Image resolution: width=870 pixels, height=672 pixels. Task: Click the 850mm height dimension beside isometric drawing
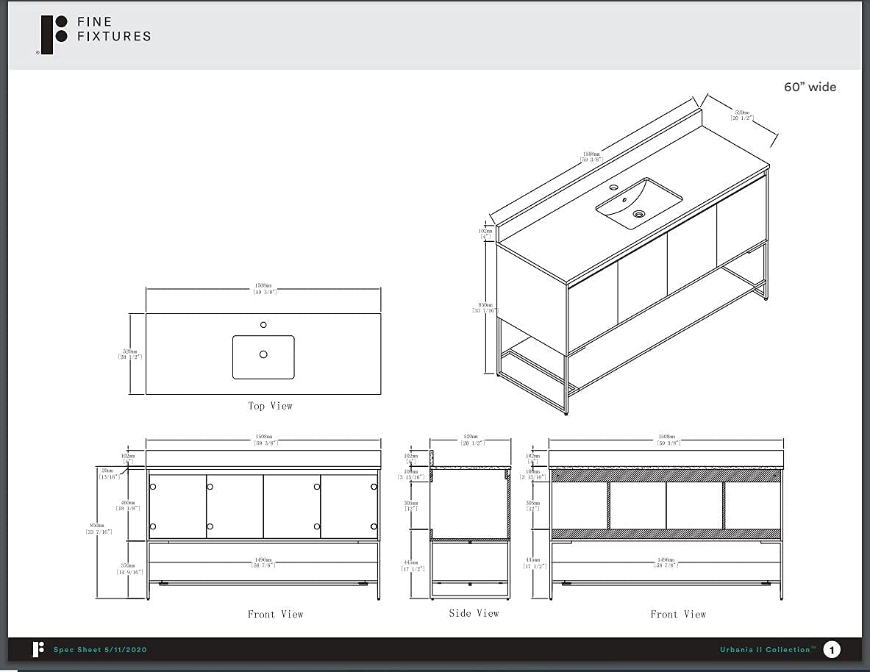[485, 307]
